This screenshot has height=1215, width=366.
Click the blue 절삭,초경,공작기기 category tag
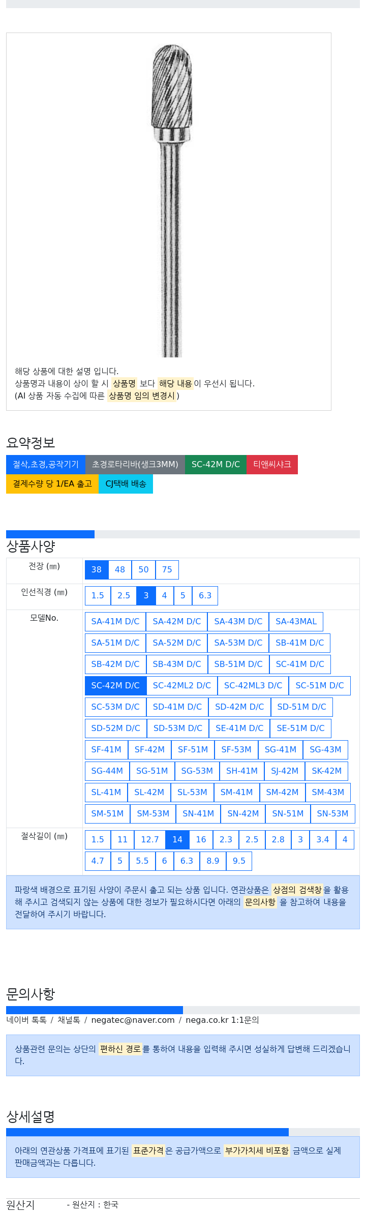(46, 465)
